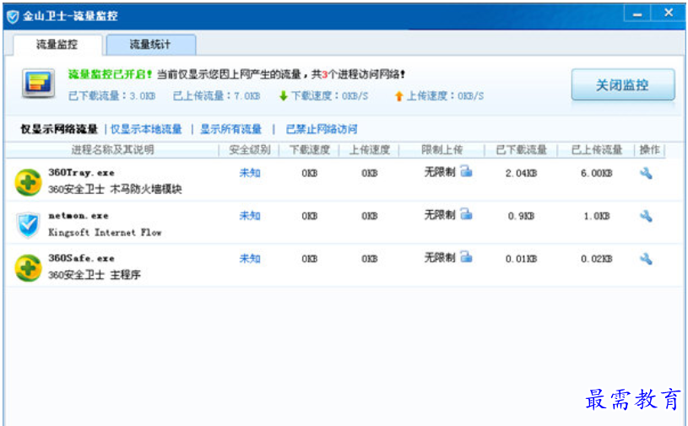Screen dimensions: 688x426
Task: Click the 2.04KB downloaded value
Action: pyautogui.click(x=521, y=173)
